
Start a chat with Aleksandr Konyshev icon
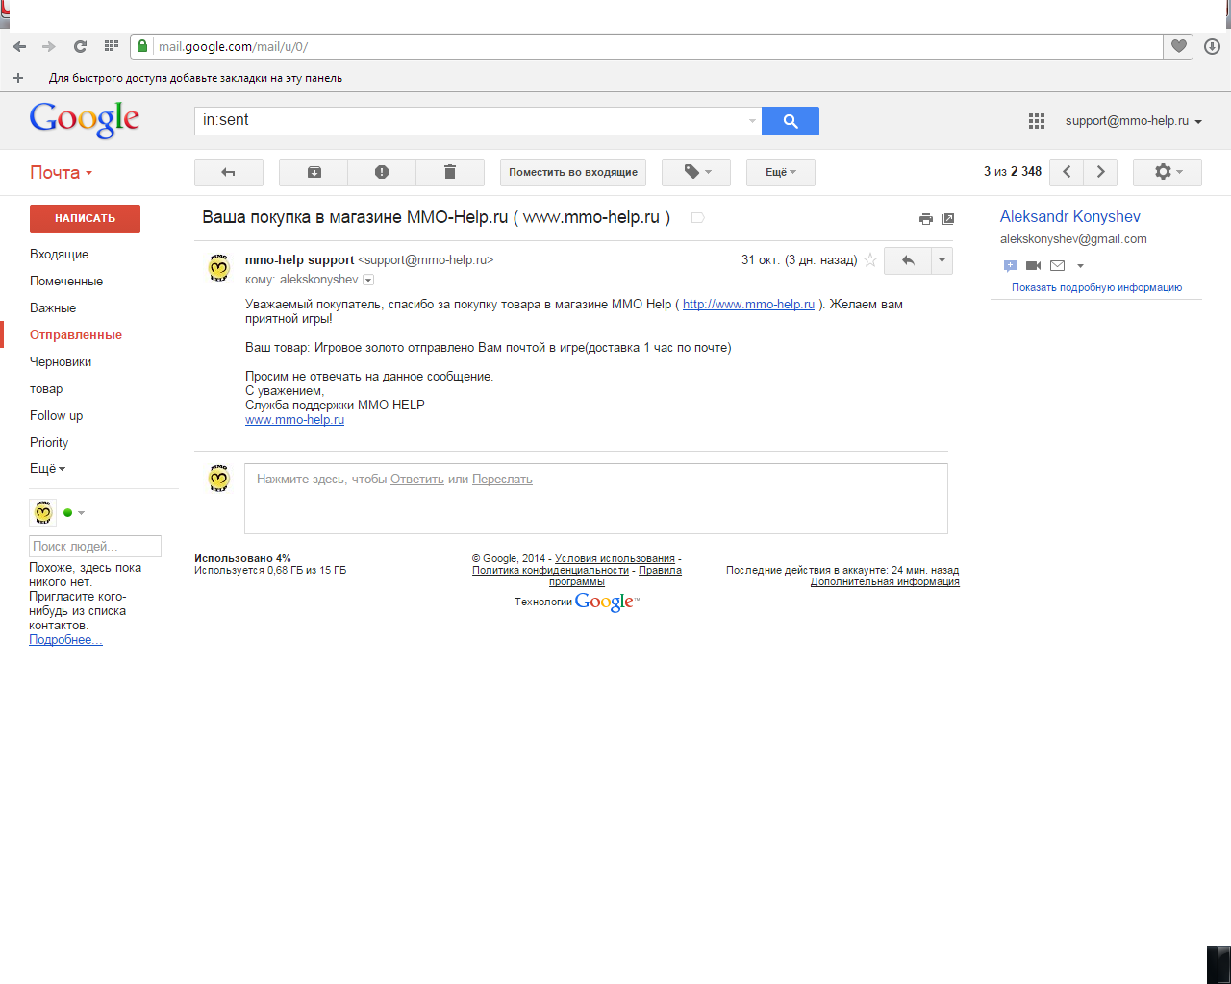click(1010, 266)
